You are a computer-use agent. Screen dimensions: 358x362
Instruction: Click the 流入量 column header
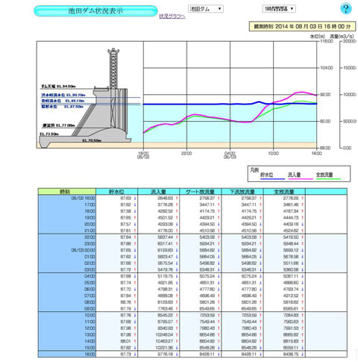[x=159, y=192]
